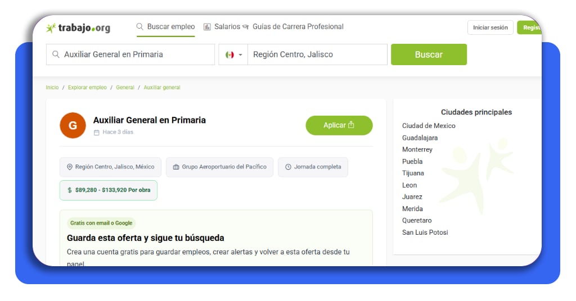Image resolution: width=576 pixels, height=301 pixels.
Task: Click the clock icon in Jornada completa tag
Action: 289,167
